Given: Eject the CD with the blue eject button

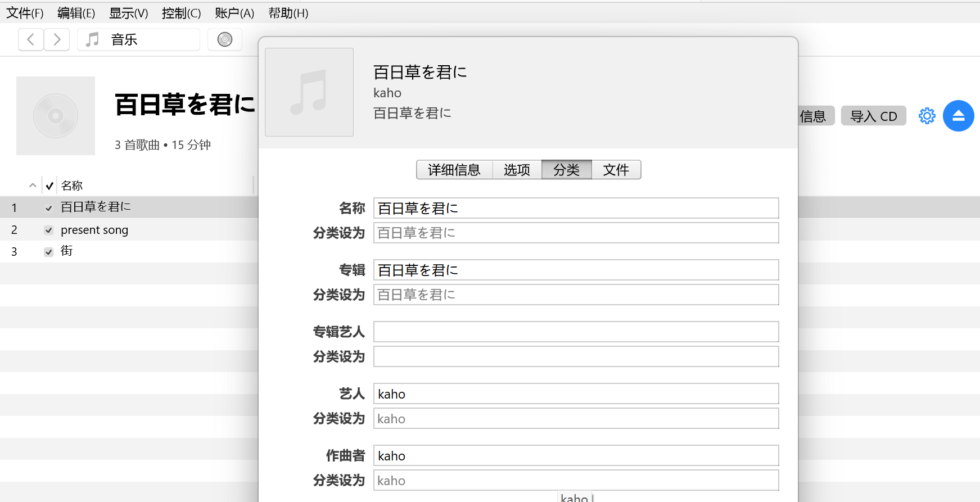Looking at the screenshot, I should point(959,116).
